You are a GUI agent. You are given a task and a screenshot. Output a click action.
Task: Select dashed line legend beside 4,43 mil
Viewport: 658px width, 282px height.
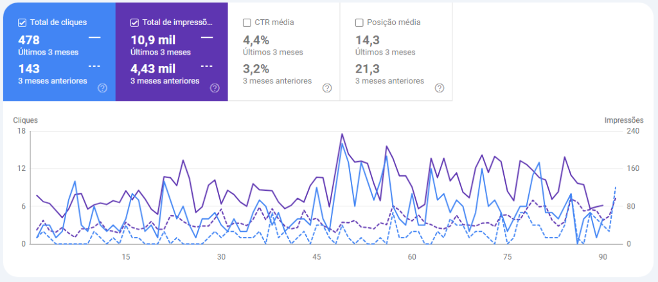[x=207, y=66]
